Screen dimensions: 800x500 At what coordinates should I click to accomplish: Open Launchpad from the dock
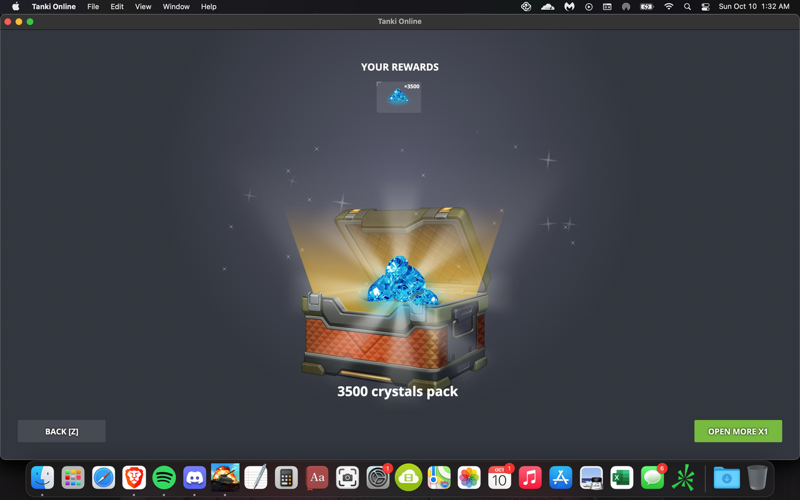73,477
